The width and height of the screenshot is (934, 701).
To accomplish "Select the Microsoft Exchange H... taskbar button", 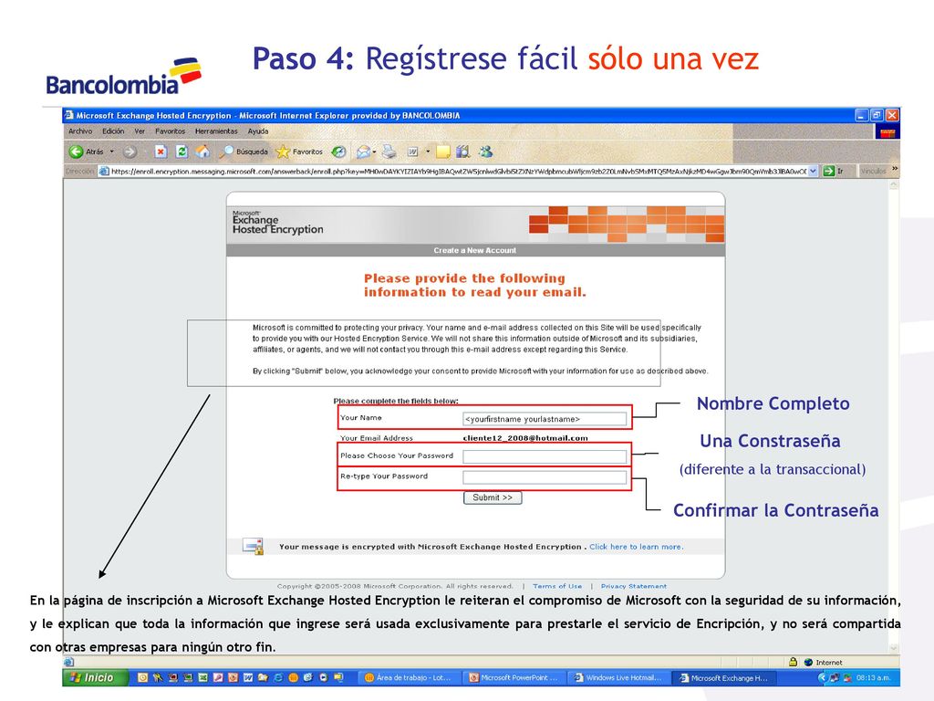I will [x=724, y=677].
